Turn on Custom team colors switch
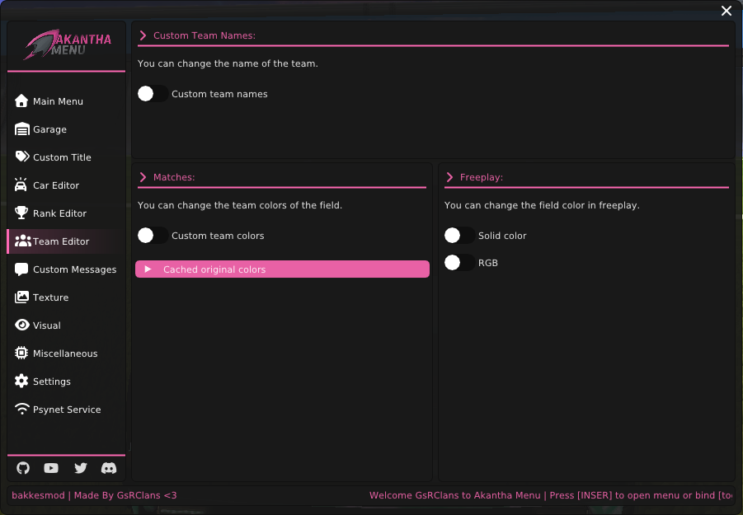 coord(153,236)
